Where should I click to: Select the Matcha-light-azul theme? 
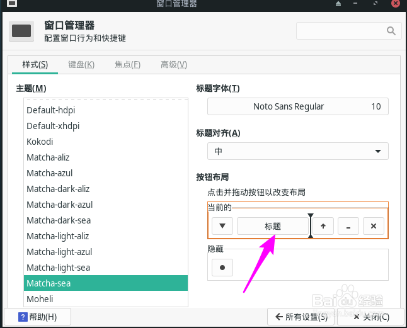click(x=106, y=252)
